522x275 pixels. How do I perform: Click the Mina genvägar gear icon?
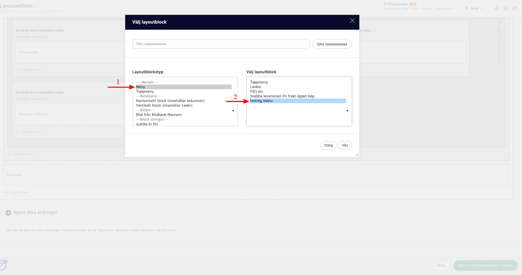[386, 4]
